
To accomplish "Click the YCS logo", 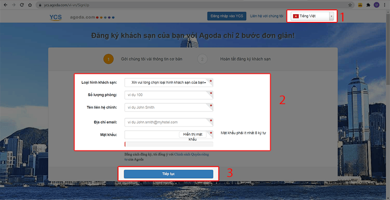I will (56, 17).
